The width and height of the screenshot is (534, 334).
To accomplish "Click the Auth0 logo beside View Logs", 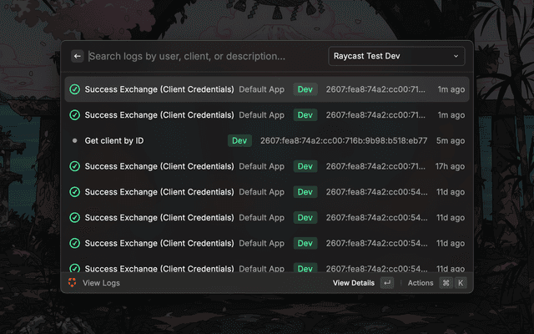I will pyautogui.click(x=73, y=283).
